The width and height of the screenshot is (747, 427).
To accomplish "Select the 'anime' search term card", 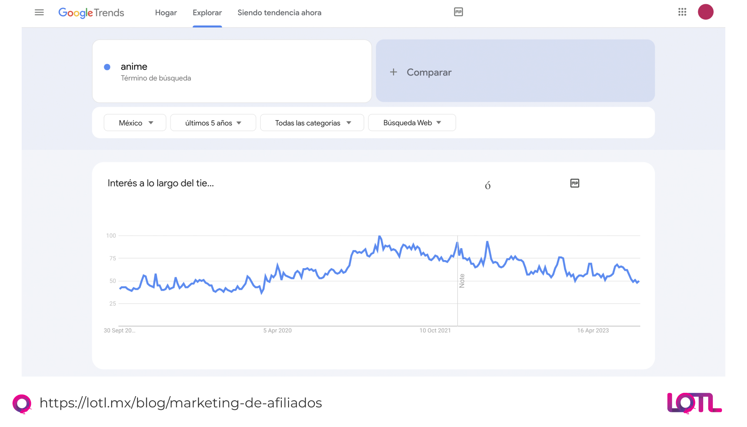I will point(232,71).
